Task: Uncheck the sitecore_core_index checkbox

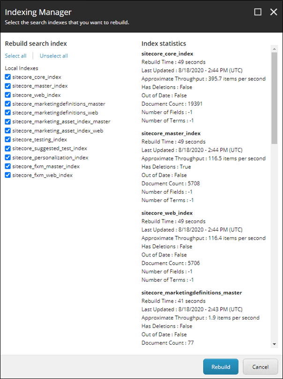Action: pyautogui.click(x=8, y=77)
